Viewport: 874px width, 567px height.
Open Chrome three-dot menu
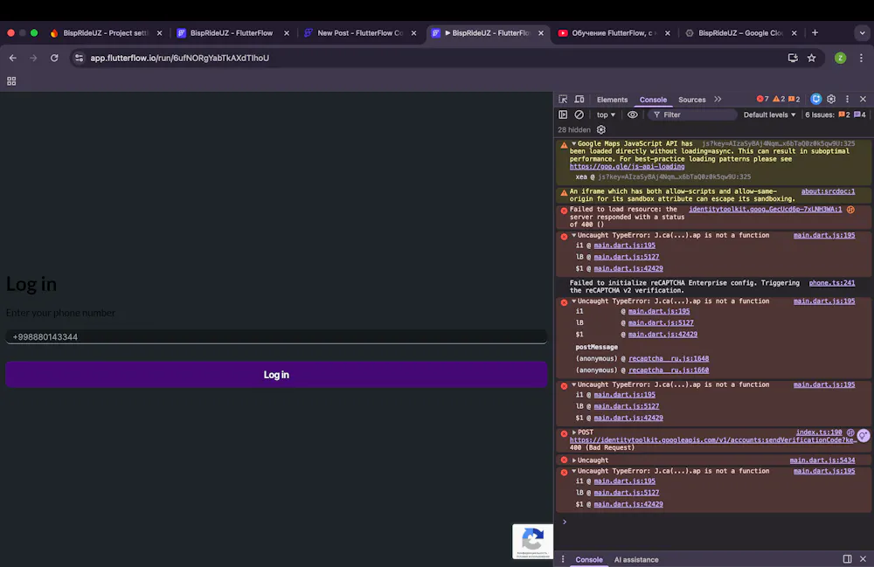pos(861,58)
